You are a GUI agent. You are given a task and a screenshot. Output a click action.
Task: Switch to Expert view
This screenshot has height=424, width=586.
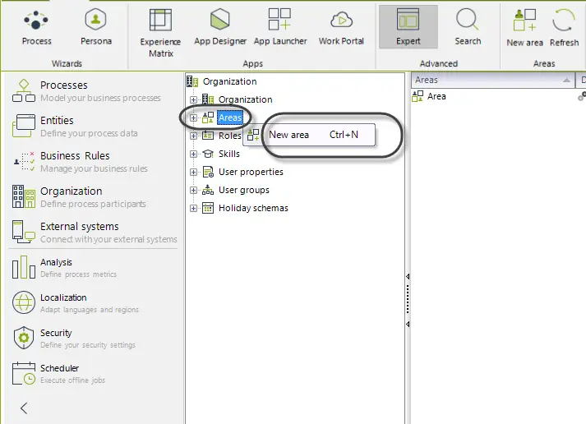(408, 27)
